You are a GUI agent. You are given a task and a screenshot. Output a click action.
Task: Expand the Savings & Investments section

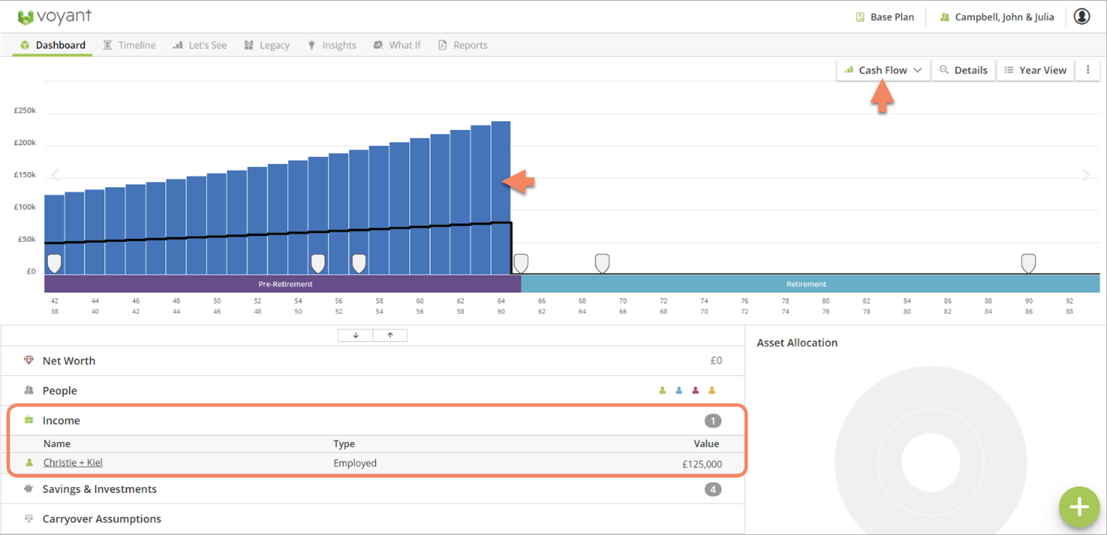point(100,489)
